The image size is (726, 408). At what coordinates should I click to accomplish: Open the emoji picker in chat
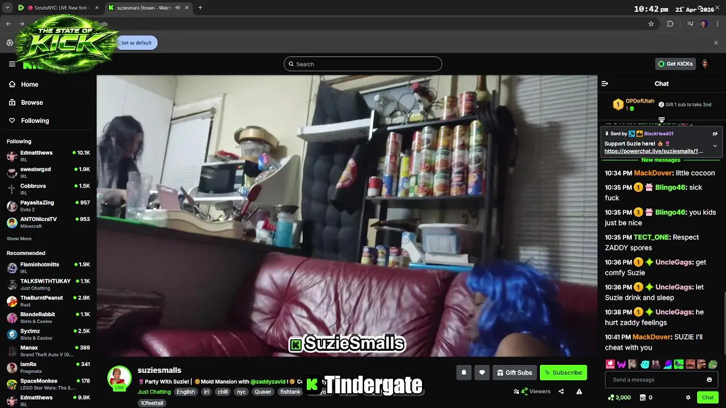click(709, 380)
